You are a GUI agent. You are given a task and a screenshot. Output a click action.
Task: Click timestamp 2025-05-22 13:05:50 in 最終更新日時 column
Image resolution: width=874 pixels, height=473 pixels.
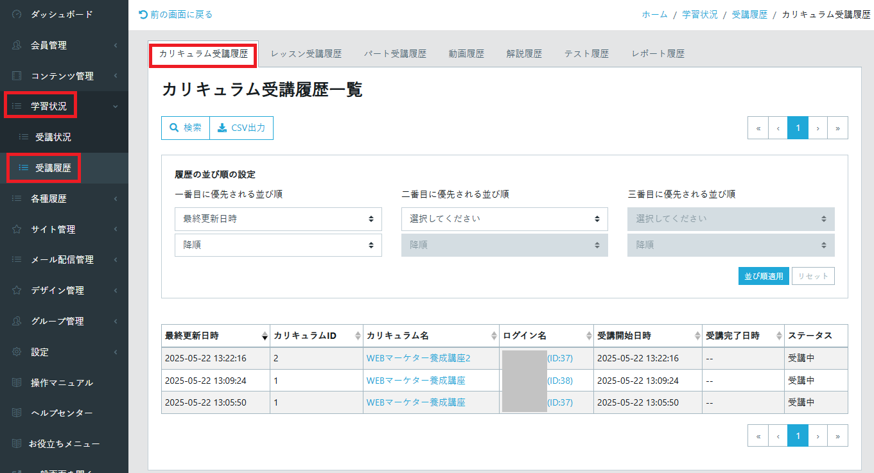[x=205, y=402]
